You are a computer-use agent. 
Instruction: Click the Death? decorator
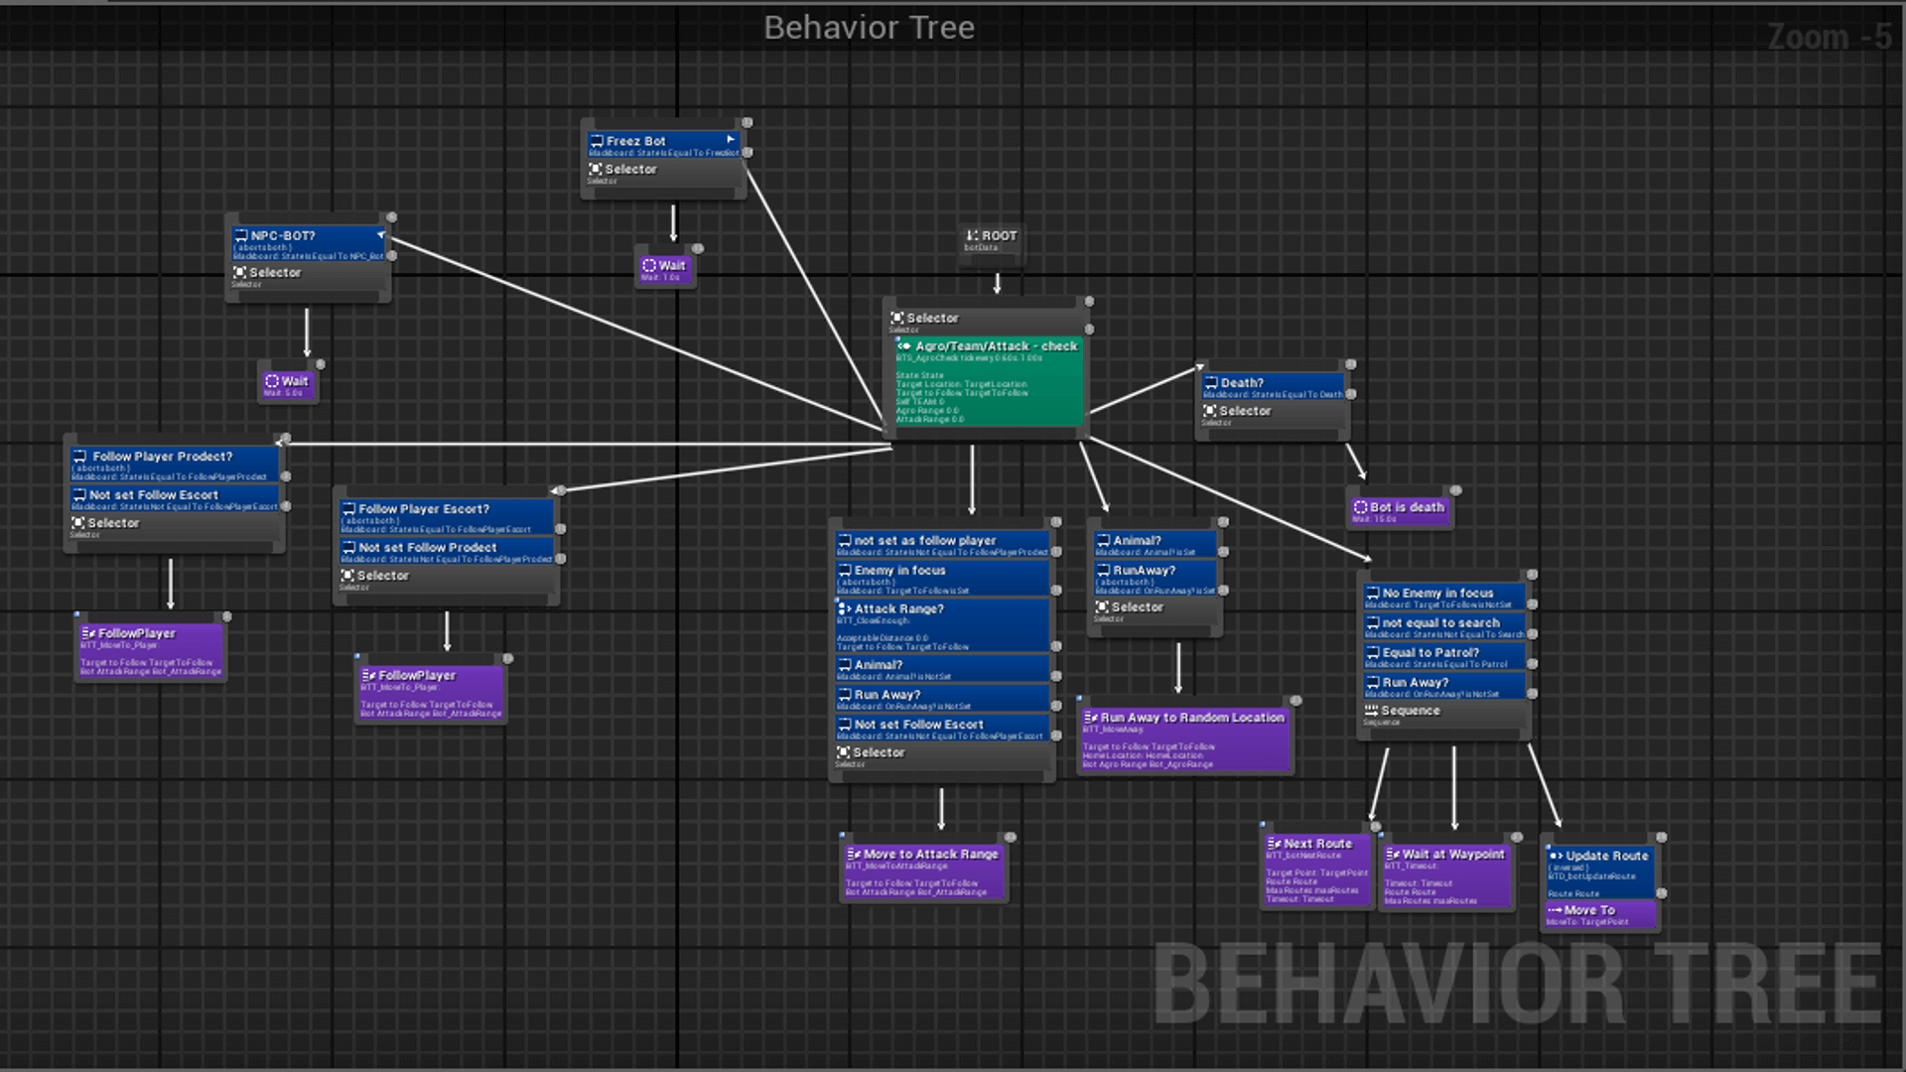[x=1273, y=387]
